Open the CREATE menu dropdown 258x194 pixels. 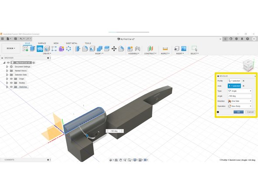pyautogui.click(x=47, y=54)
